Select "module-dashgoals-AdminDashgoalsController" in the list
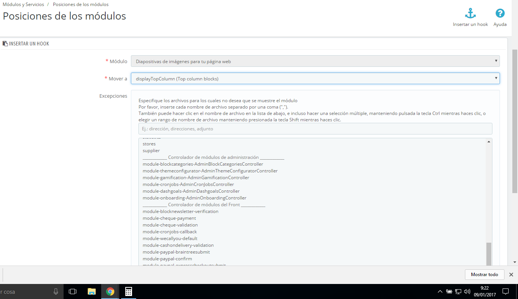This screenshot has width=518, height=299. point(191,191)
